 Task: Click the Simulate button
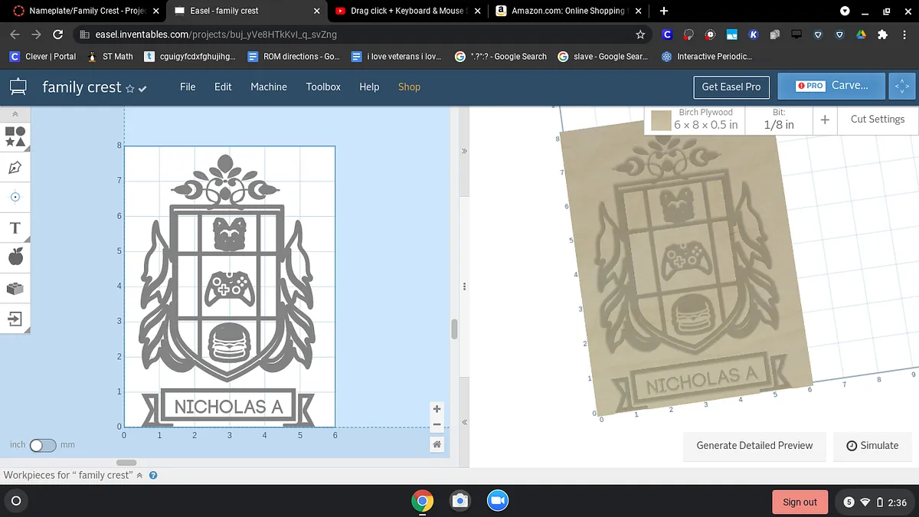point(873,445)
